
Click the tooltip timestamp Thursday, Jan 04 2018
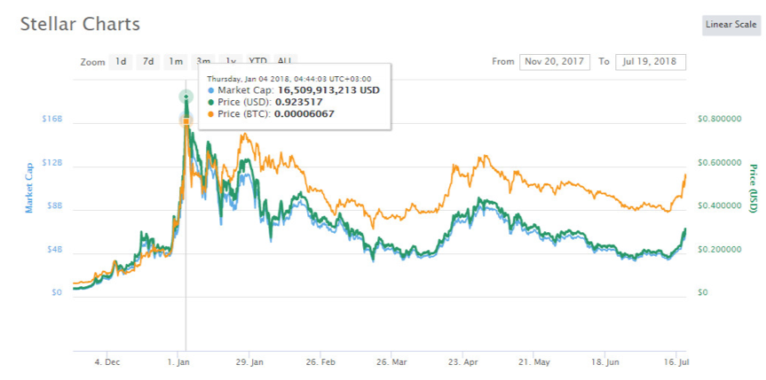288,79
